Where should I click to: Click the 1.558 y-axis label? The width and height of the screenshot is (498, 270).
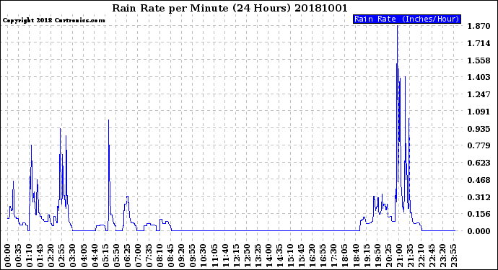coord(479,60)
